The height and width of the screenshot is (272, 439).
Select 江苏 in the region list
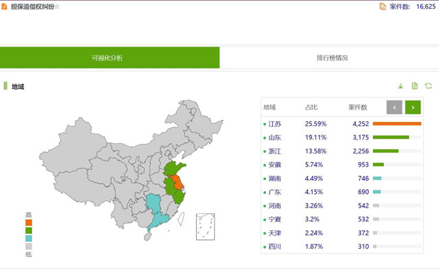274,124
